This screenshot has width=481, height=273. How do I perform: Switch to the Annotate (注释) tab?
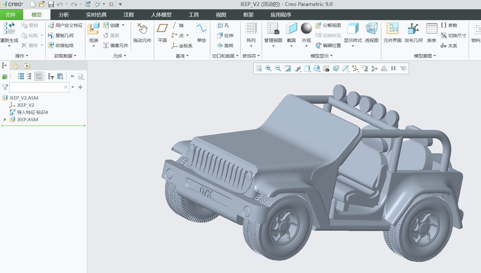tap(129, 15)
